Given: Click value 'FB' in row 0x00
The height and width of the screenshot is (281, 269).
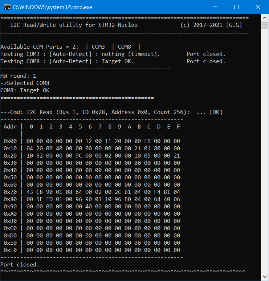Looking at the screenshot, I should pos(147,141).
